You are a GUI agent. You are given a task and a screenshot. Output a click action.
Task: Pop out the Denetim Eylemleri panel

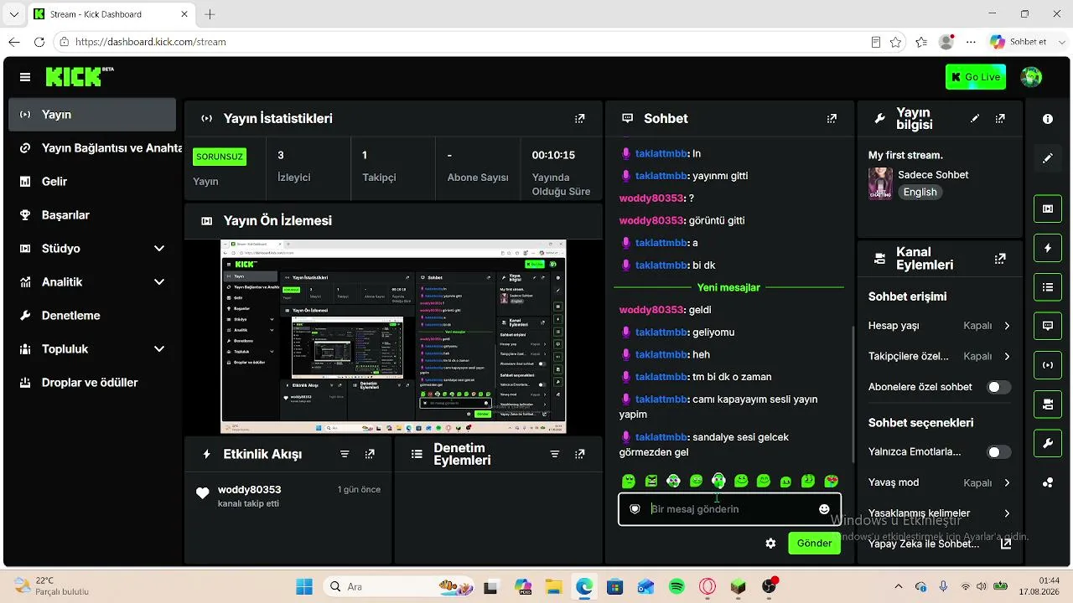click(579, 454)
